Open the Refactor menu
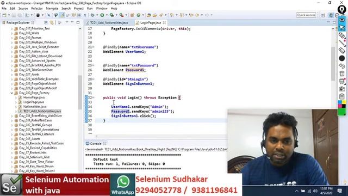Viewport: 348px width, 196px height. point(37,9)
